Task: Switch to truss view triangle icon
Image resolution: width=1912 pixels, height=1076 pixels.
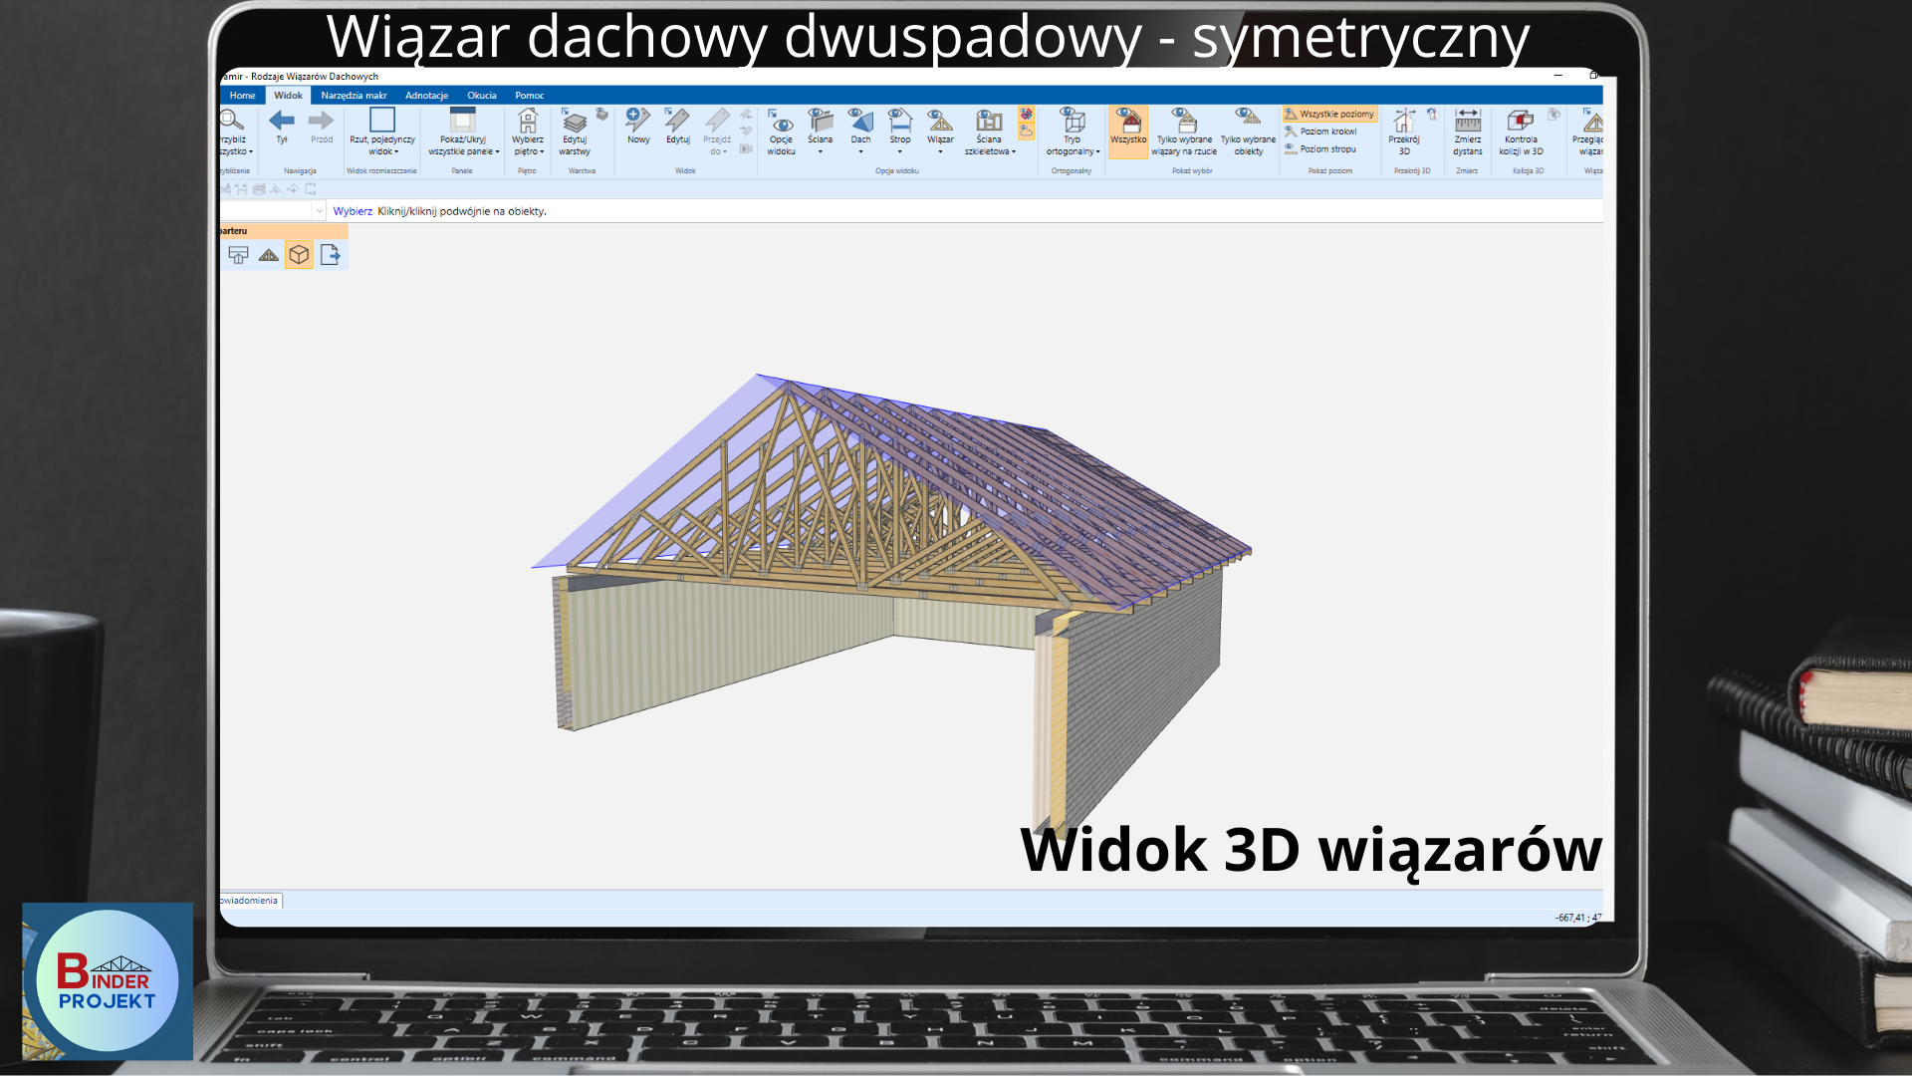Action: (x=269, y=255)
